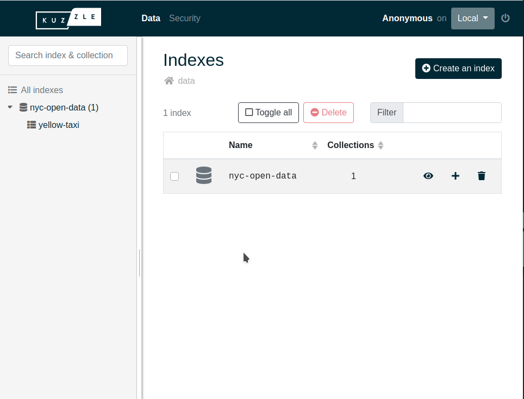Open the Local environment dropdown
This screenshot has height=399, width=524.
(472, 19)
